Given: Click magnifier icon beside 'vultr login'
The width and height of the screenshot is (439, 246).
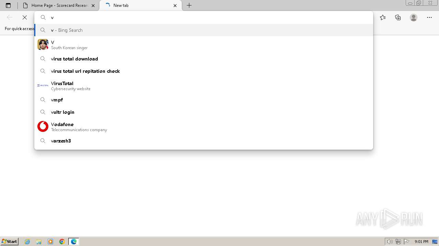Looking at the screenshot, I should (x=43, y=112).
